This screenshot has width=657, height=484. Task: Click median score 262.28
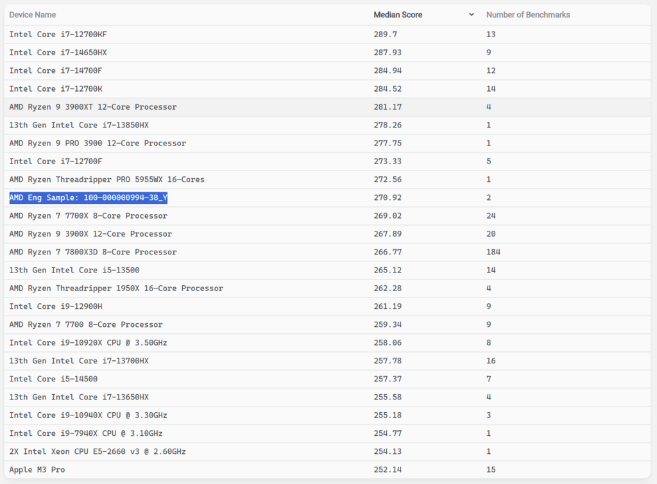(388, 288)
